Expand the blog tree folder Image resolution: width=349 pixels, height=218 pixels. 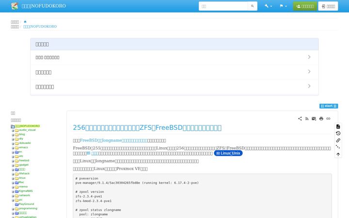(13, 135)
